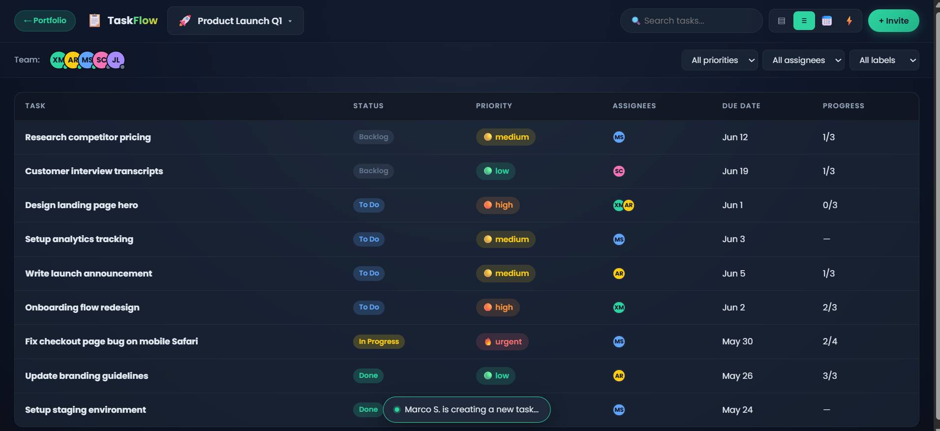This screenshot has width=940, height=431.
Task: Click Done status of Update branding guidelines
Action: [x=368, y=375]
